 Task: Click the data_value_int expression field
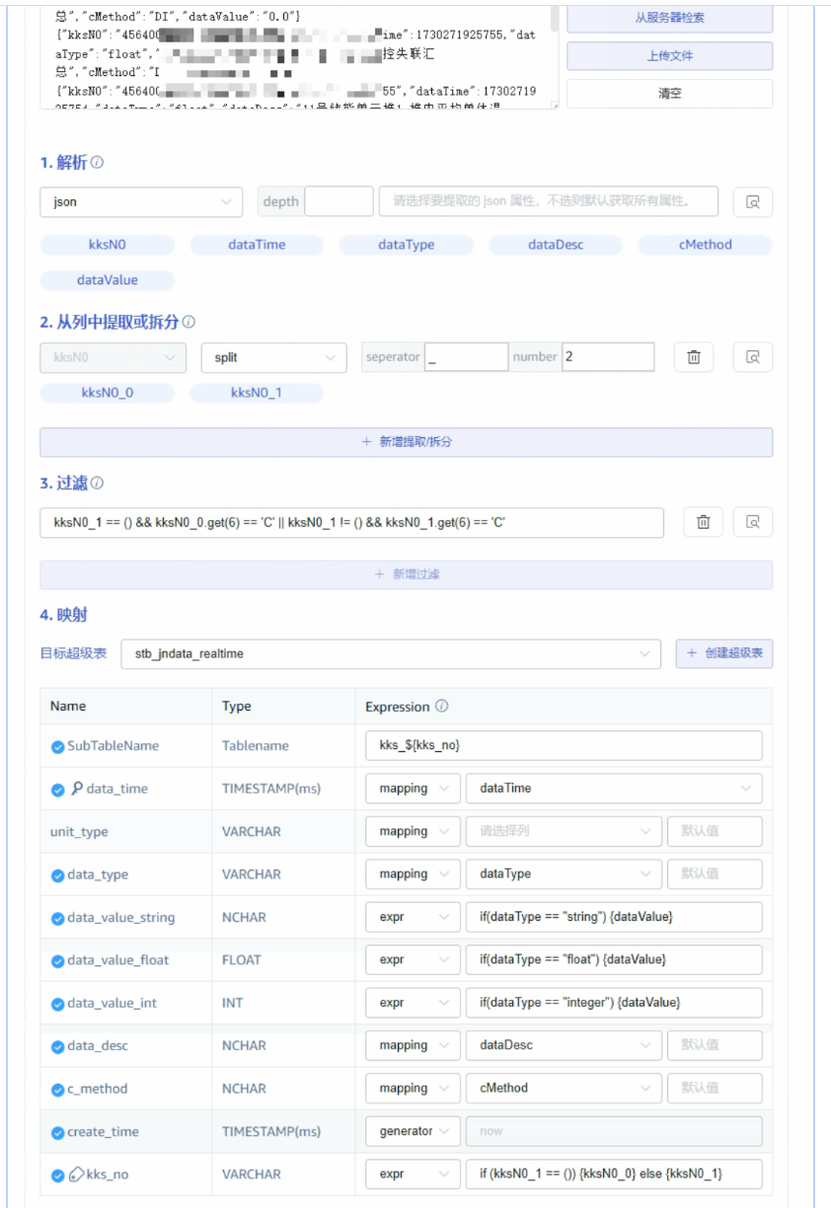coord(614,1003)
